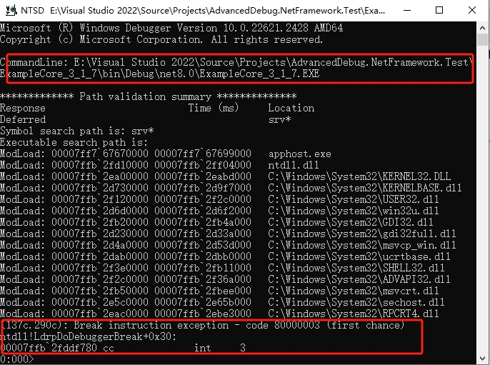Screen dimensions: 490x365
Task: Click the 'Symbol search path is: srv*' line
Action: coord(77,131)
